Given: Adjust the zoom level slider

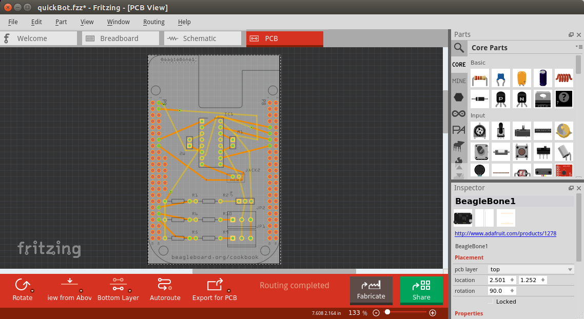Looking at the screenshot, I should tap(387, 312).
